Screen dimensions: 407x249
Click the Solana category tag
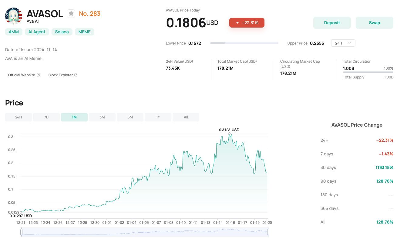coord(62,32)
